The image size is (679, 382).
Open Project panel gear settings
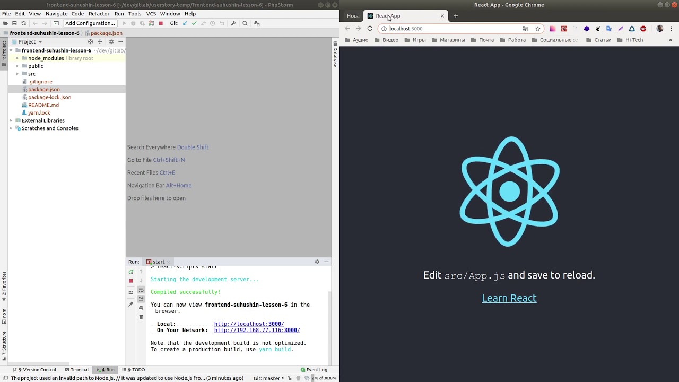(111, 42)
